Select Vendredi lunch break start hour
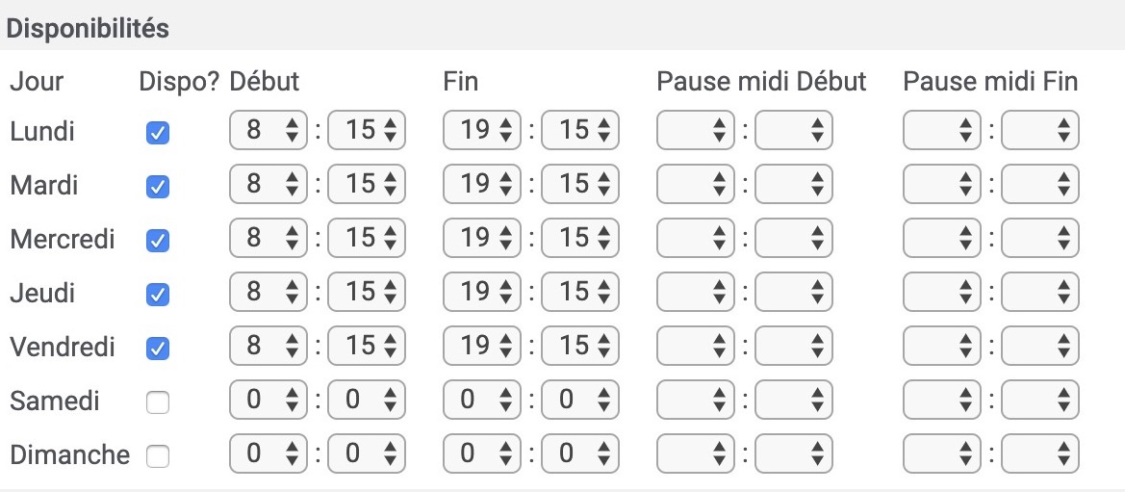 coord(695,346)
